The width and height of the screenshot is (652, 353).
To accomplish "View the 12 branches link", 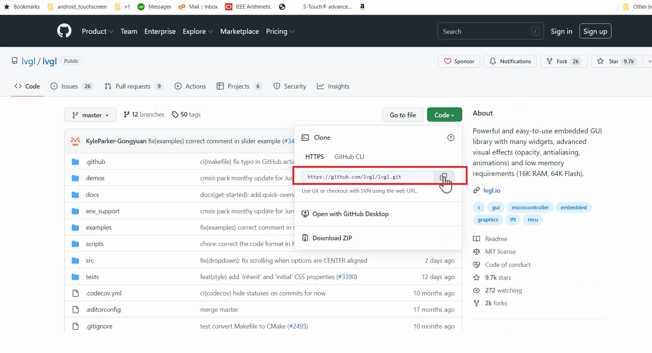I will tap(144, 114).
